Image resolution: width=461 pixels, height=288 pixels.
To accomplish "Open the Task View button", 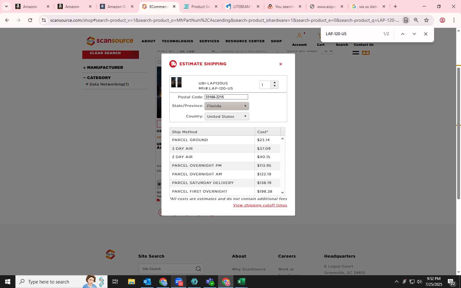I will point(115,282).
